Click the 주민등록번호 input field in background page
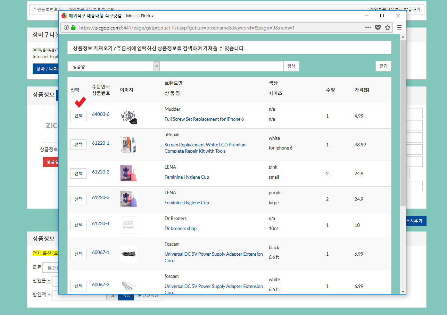 pos(198,9)
